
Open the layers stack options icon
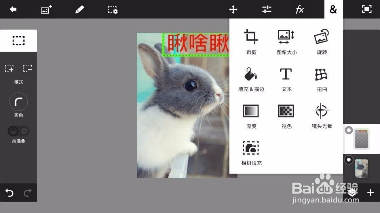tap(352, 193)
